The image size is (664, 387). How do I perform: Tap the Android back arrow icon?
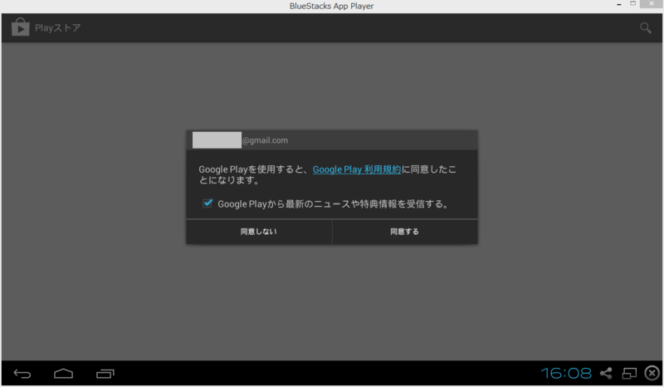click(x=22, y=374)
